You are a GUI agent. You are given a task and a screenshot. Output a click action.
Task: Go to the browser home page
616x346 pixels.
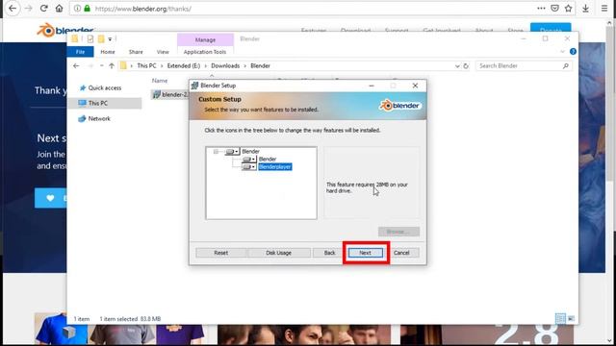tap(59, 9)
